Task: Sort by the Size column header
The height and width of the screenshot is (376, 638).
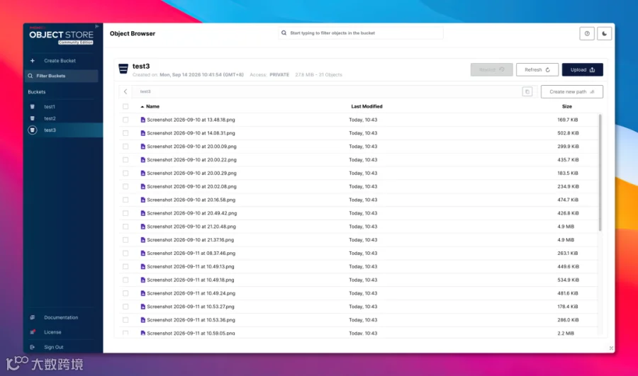Action: (x=567, y=106)
